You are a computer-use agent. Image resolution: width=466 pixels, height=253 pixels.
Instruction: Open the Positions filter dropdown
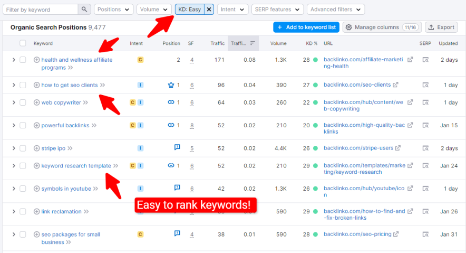tap(113, 9)
